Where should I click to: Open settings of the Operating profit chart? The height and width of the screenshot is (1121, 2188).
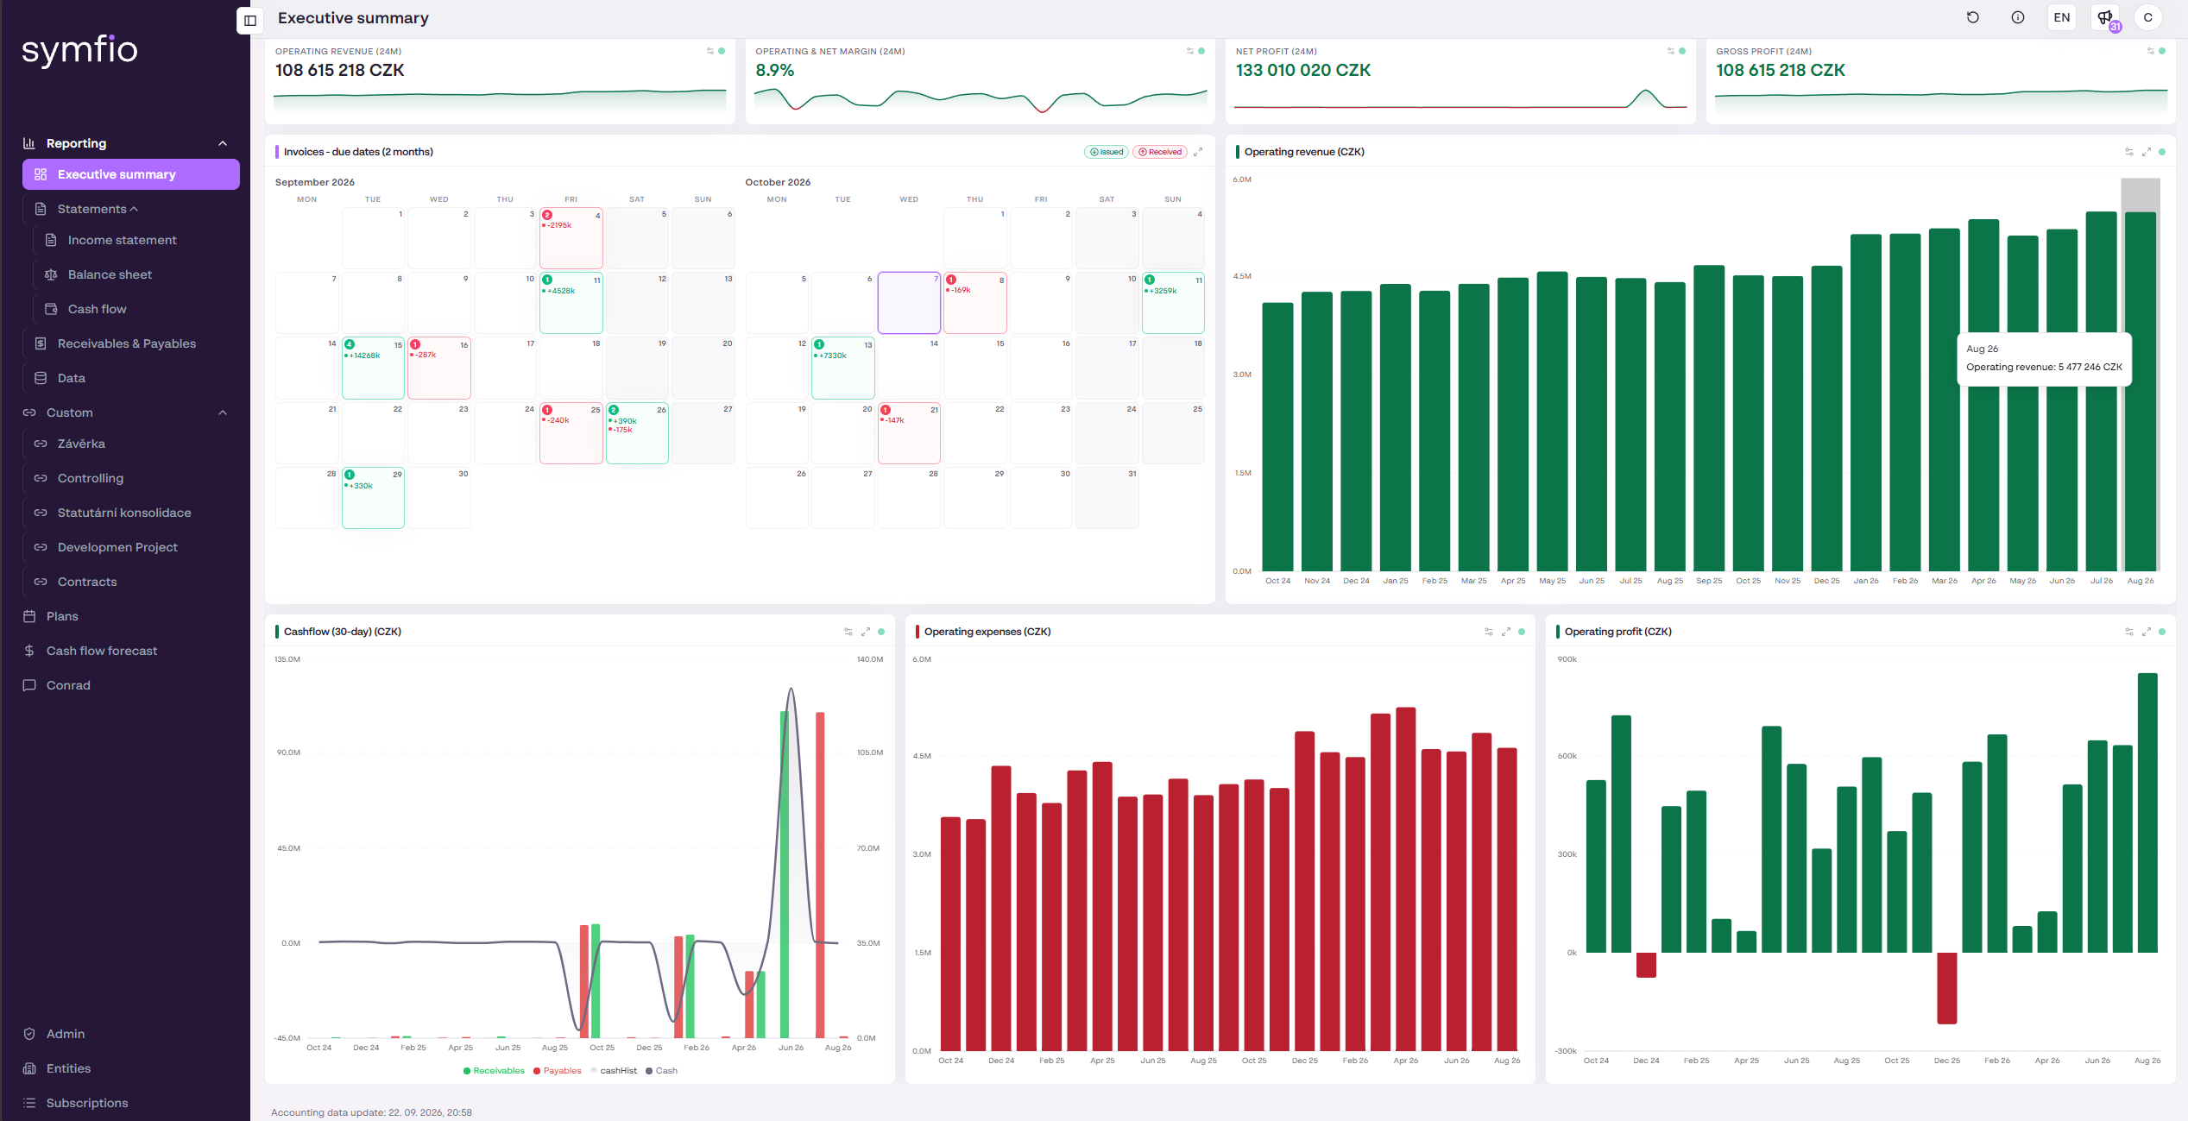[x=2129, y=632]
